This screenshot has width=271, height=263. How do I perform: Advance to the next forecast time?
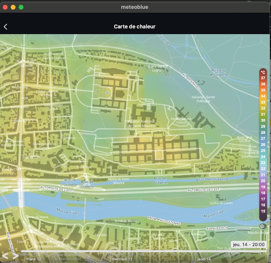[15, 256]
